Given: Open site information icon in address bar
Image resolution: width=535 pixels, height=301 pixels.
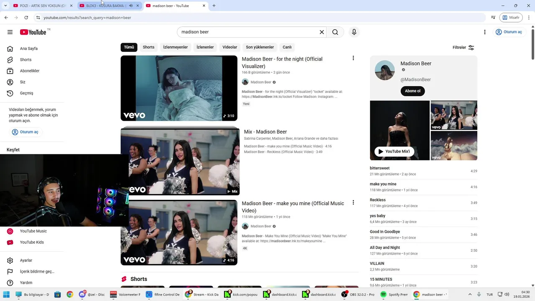Looking at the screenshot, I should [x=38, y=18].
